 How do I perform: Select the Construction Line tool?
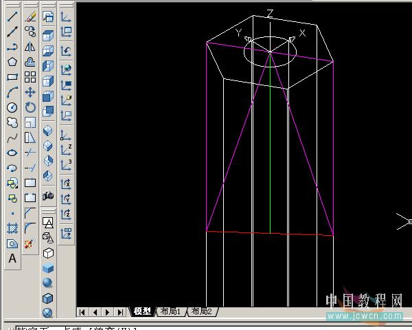click(x=12, y=32)
